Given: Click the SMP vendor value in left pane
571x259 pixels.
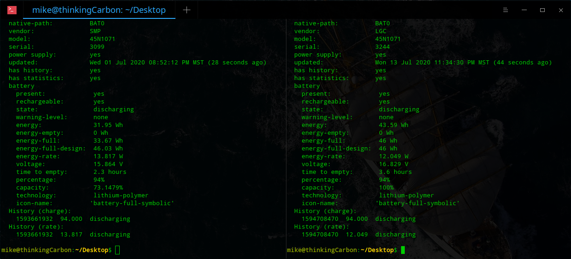Looking at the screenshot, I should point(95,31).
